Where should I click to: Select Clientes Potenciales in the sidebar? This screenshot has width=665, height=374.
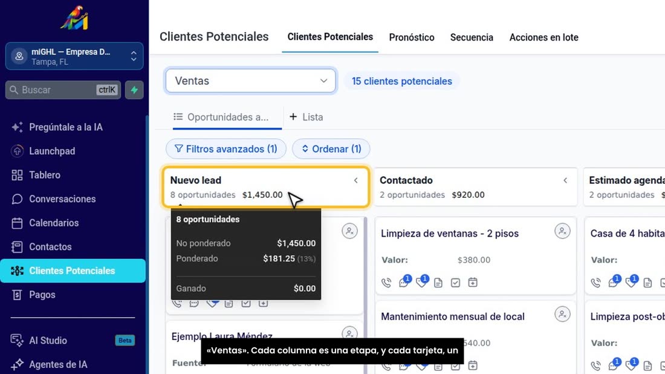pyautogui.click(x=73, y=271)
